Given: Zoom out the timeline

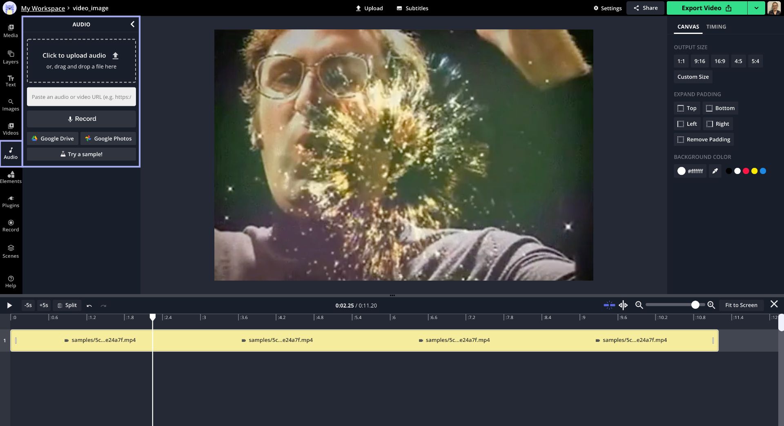Looking at the screenshot, I should click(x=639, y=305).
